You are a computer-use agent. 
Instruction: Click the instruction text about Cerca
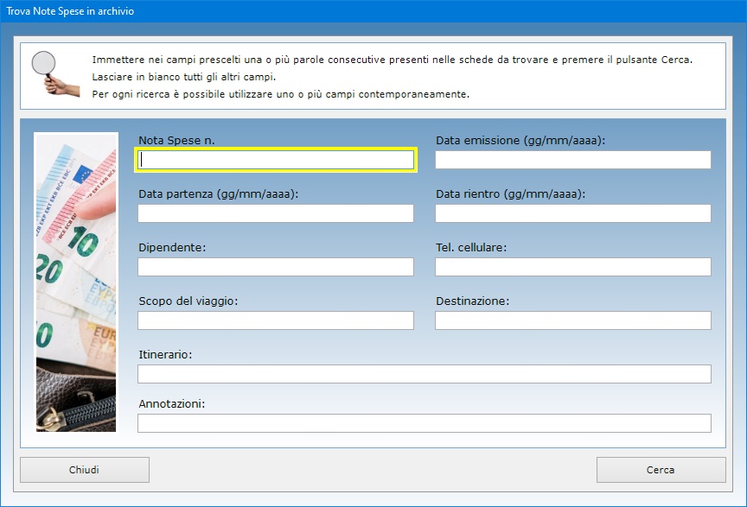tap(392, 60)
